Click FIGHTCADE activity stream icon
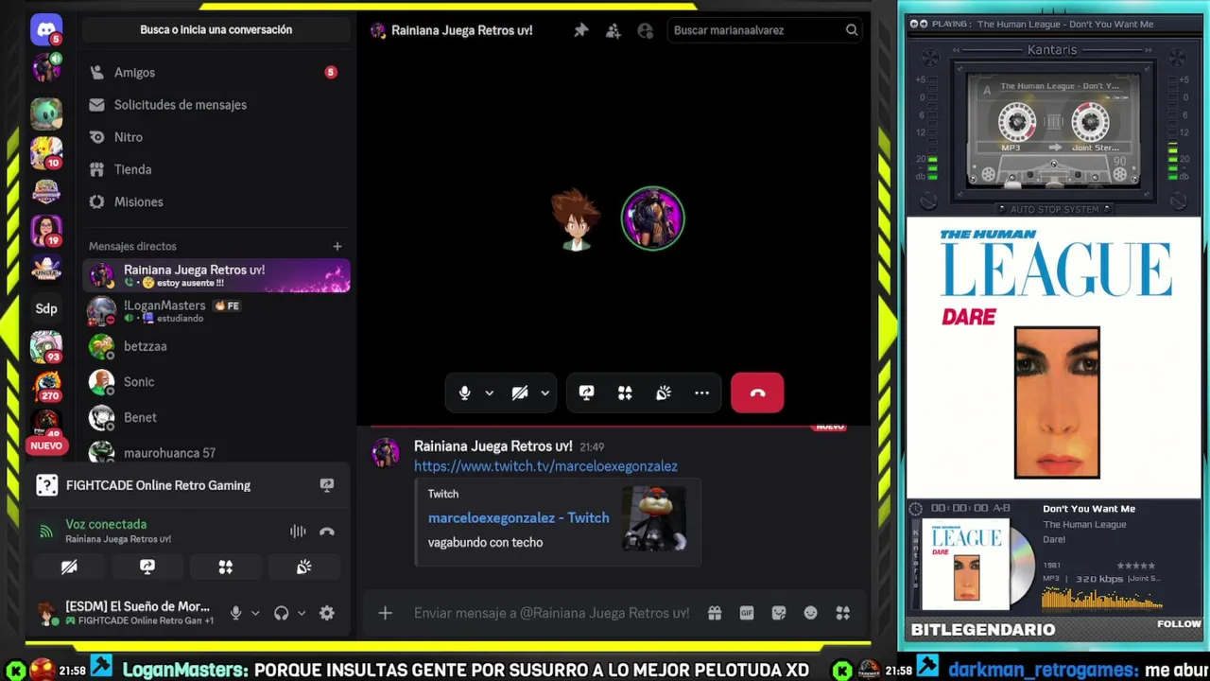1210x681 pixels. tap(327, 485)
